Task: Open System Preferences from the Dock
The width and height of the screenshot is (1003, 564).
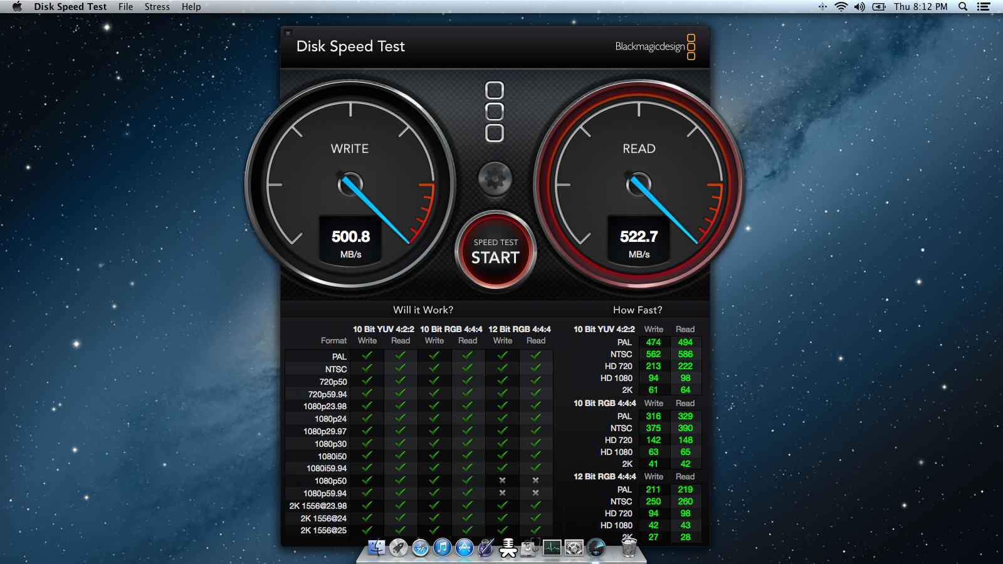Action: click(574, 548)
